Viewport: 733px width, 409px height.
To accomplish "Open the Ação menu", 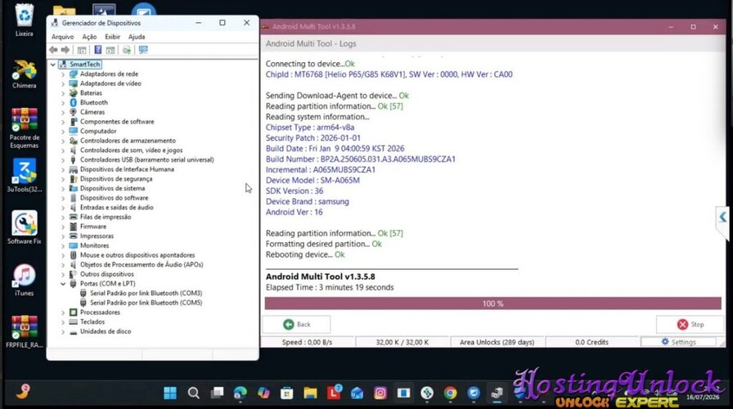I will pos(89,37).
